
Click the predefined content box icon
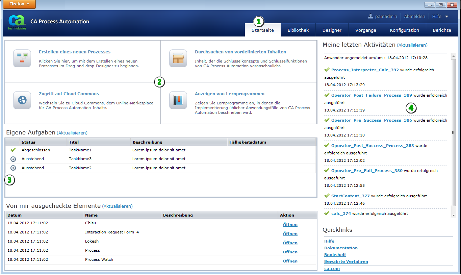point(178,58)
